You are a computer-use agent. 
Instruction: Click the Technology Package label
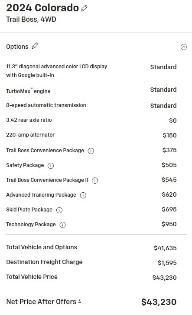pyautogui.click(x=31, y=225)
